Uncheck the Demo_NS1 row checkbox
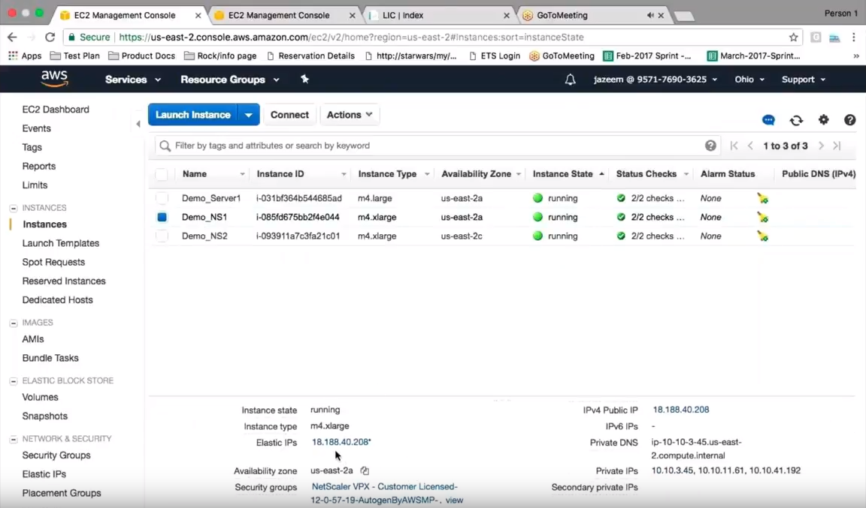866x508 pixels. pyautogui.click(x=162, y=218)
